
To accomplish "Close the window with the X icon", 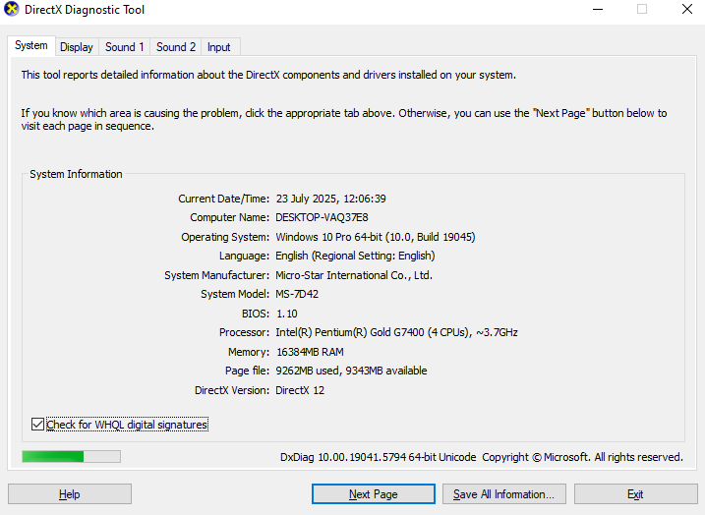I will [687, 9].
